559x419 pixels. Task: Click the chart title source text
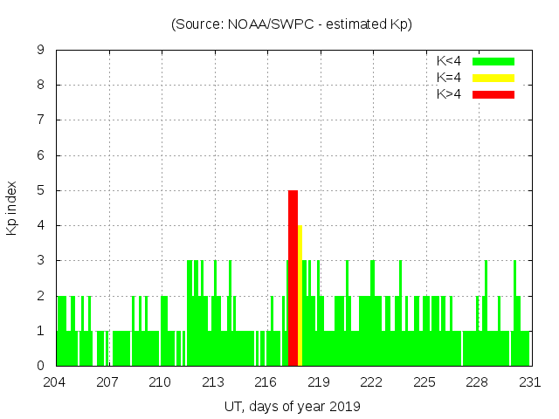click(x=292, y=24)
